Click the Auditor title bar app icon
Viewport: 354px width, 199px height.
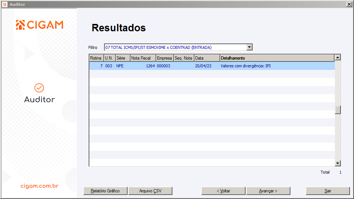[5, 4]
